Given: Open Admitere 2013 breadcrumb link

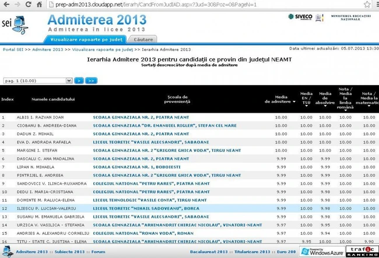Looking at the screenshot, I should (48, 50).
